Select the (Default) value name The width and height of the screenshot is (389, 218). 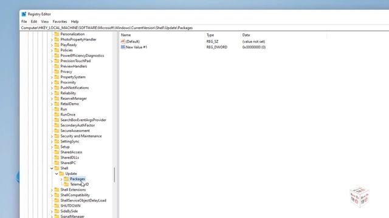(133, 42)
